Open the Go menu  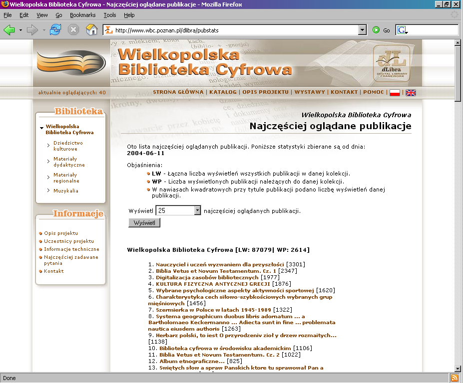pos(59,15)
